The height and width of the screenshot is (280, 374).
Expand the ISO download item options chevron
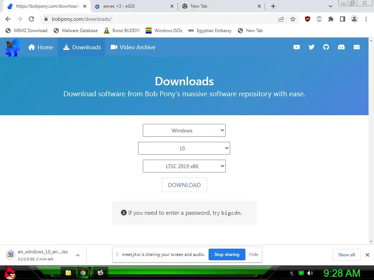pos(78,255)
